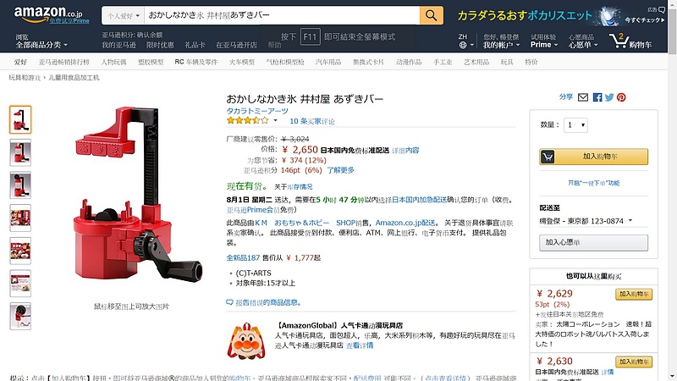Viewport: 677px width, 381px height.
Task: Select the first product thumbnail image
Action: click(20, 119)
